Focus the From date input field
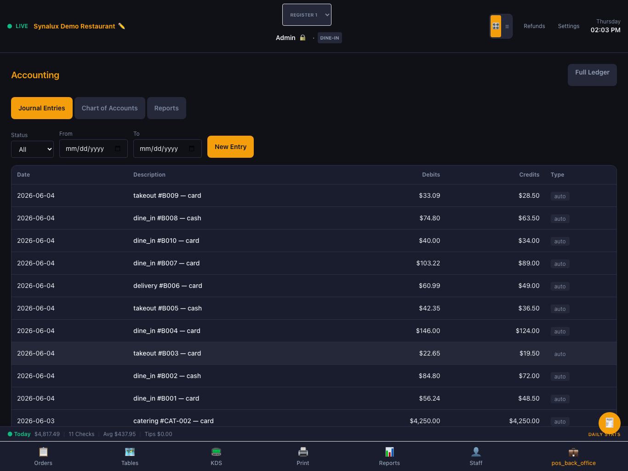Image resolution: width=628 pixels, height=471 pixels. coord(93,149)
